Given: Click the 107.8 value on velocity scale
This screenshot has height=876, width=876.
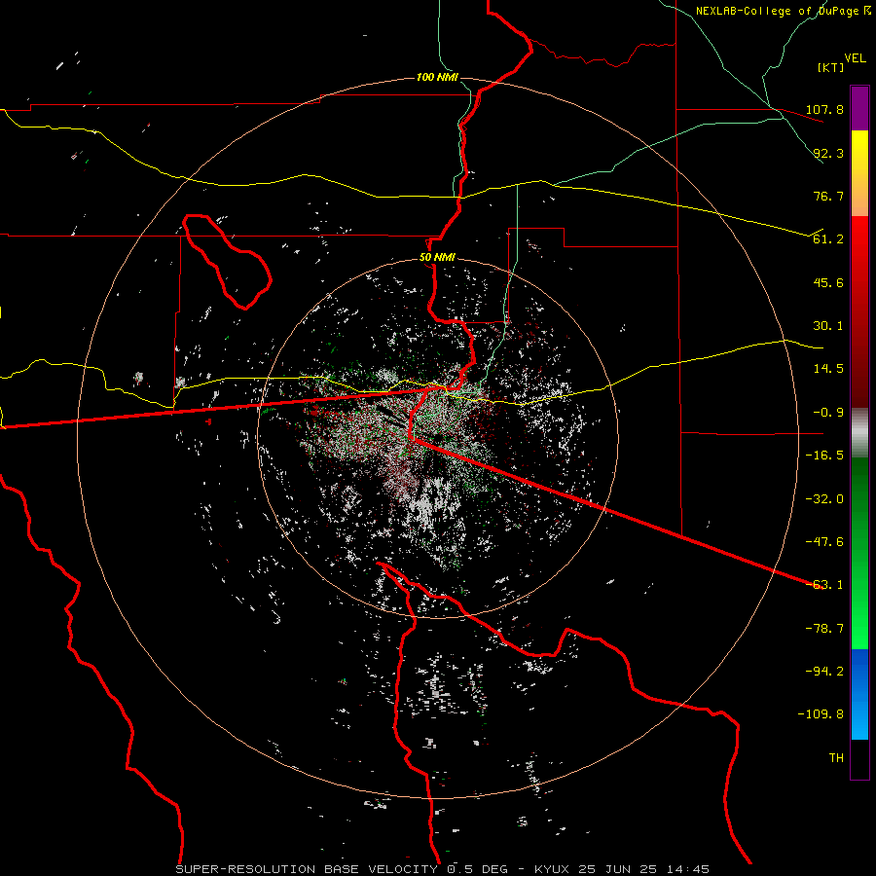Looking at the screenshot, I should click(824, 109).
